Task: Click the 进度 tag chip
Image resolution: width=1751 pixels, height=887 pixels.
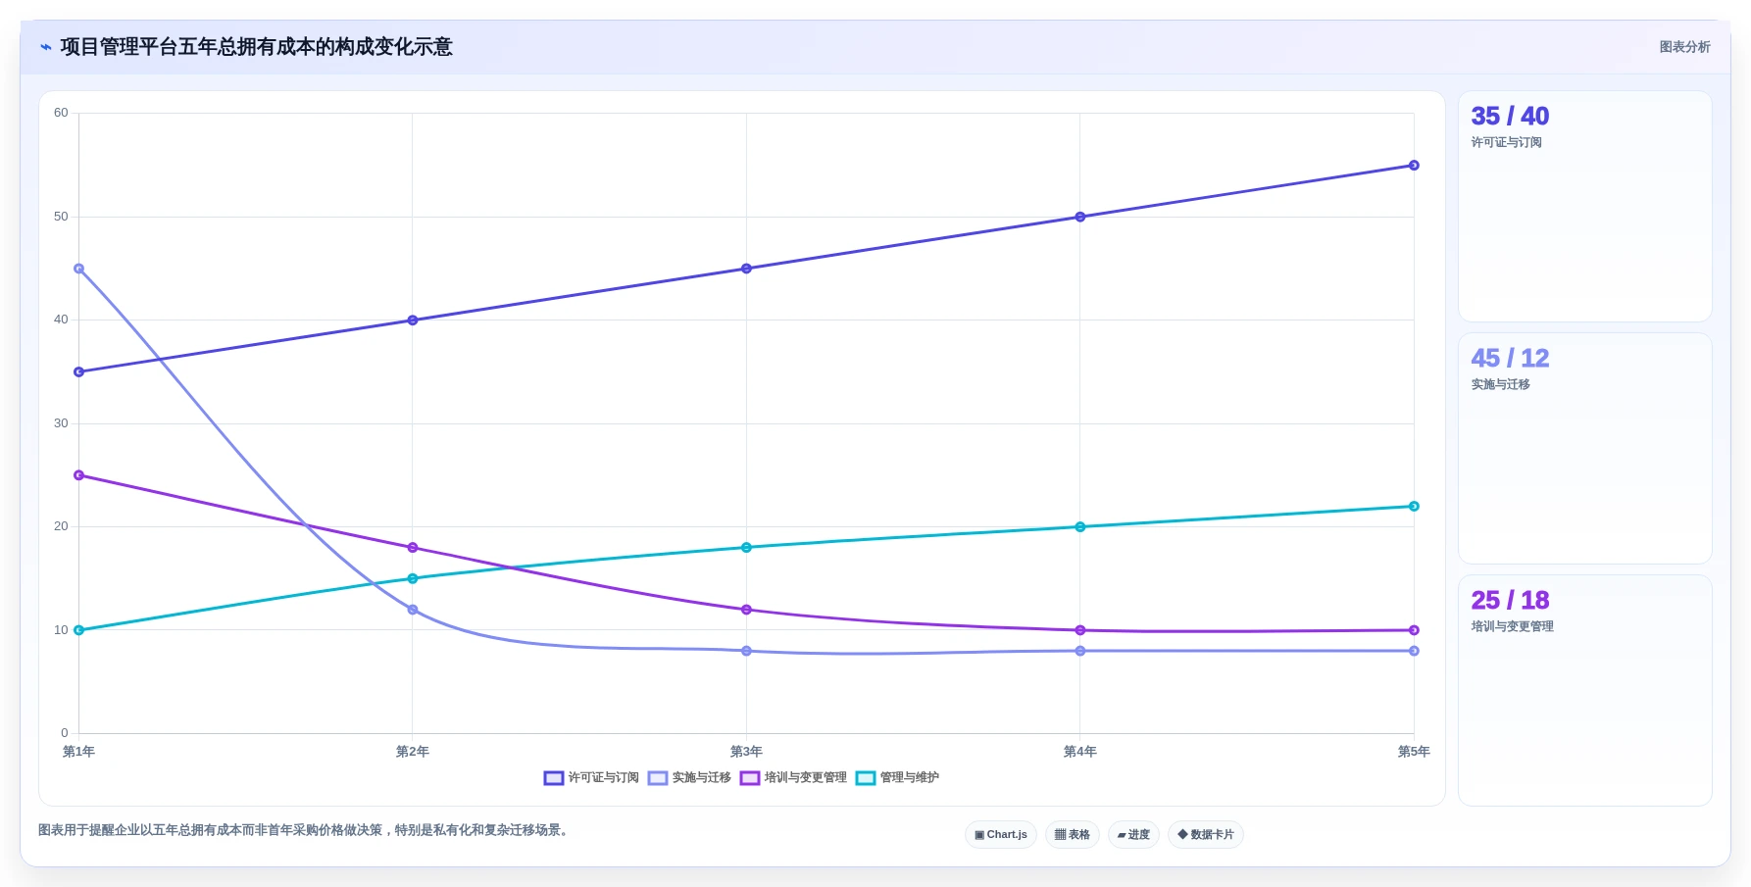Action: tap(1133, 835)
